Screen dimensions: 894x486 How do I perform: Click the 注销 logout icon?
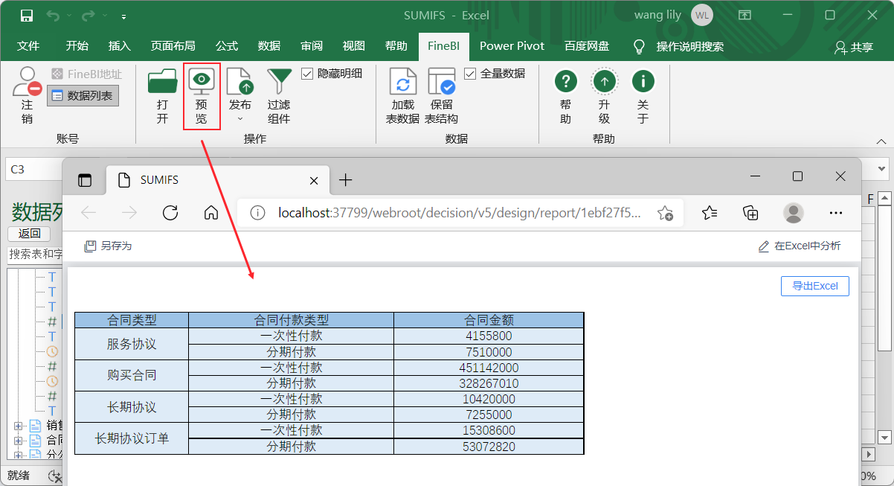pyautogui.click(x=28, y=82)
